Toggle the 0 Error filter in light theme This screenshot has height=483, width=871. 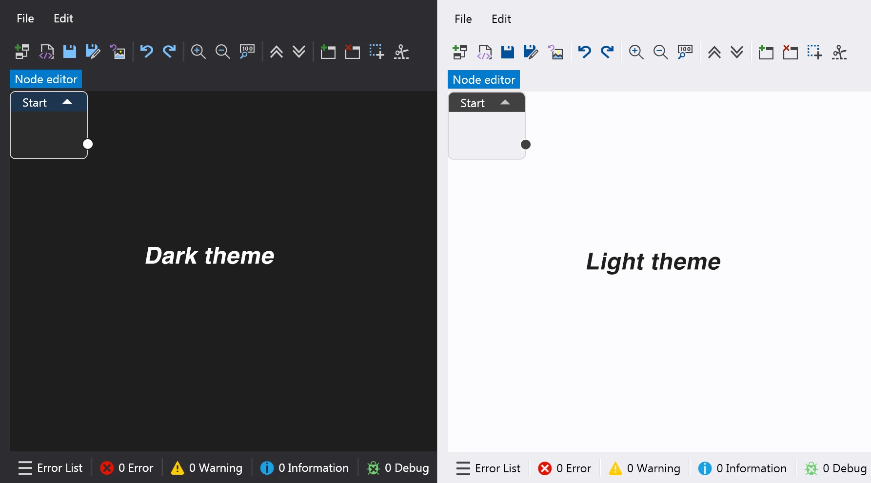(x=565, y=468)
